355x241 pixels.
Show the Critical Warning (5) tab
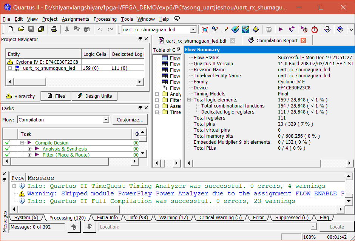click(220, 218)
